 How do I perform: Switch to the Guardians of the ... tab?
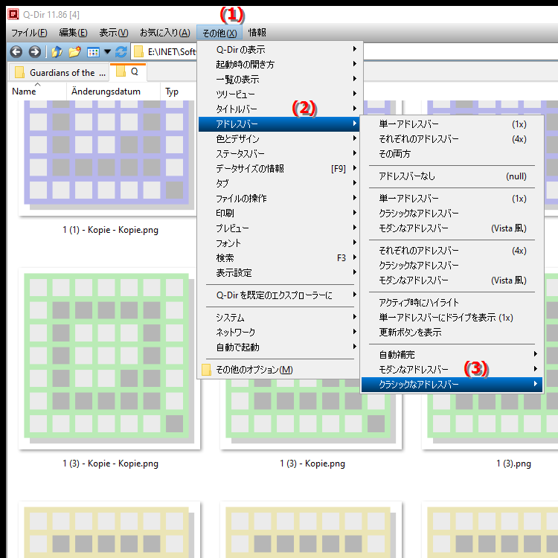tap(60, 73)
